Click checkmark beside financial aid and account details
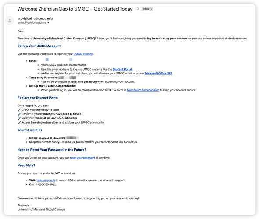259x219 pixels. [x=19, y=118]
